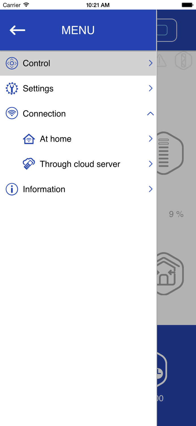Expand Information via its right chevron
196x426 pixels.
coord(150,189)
